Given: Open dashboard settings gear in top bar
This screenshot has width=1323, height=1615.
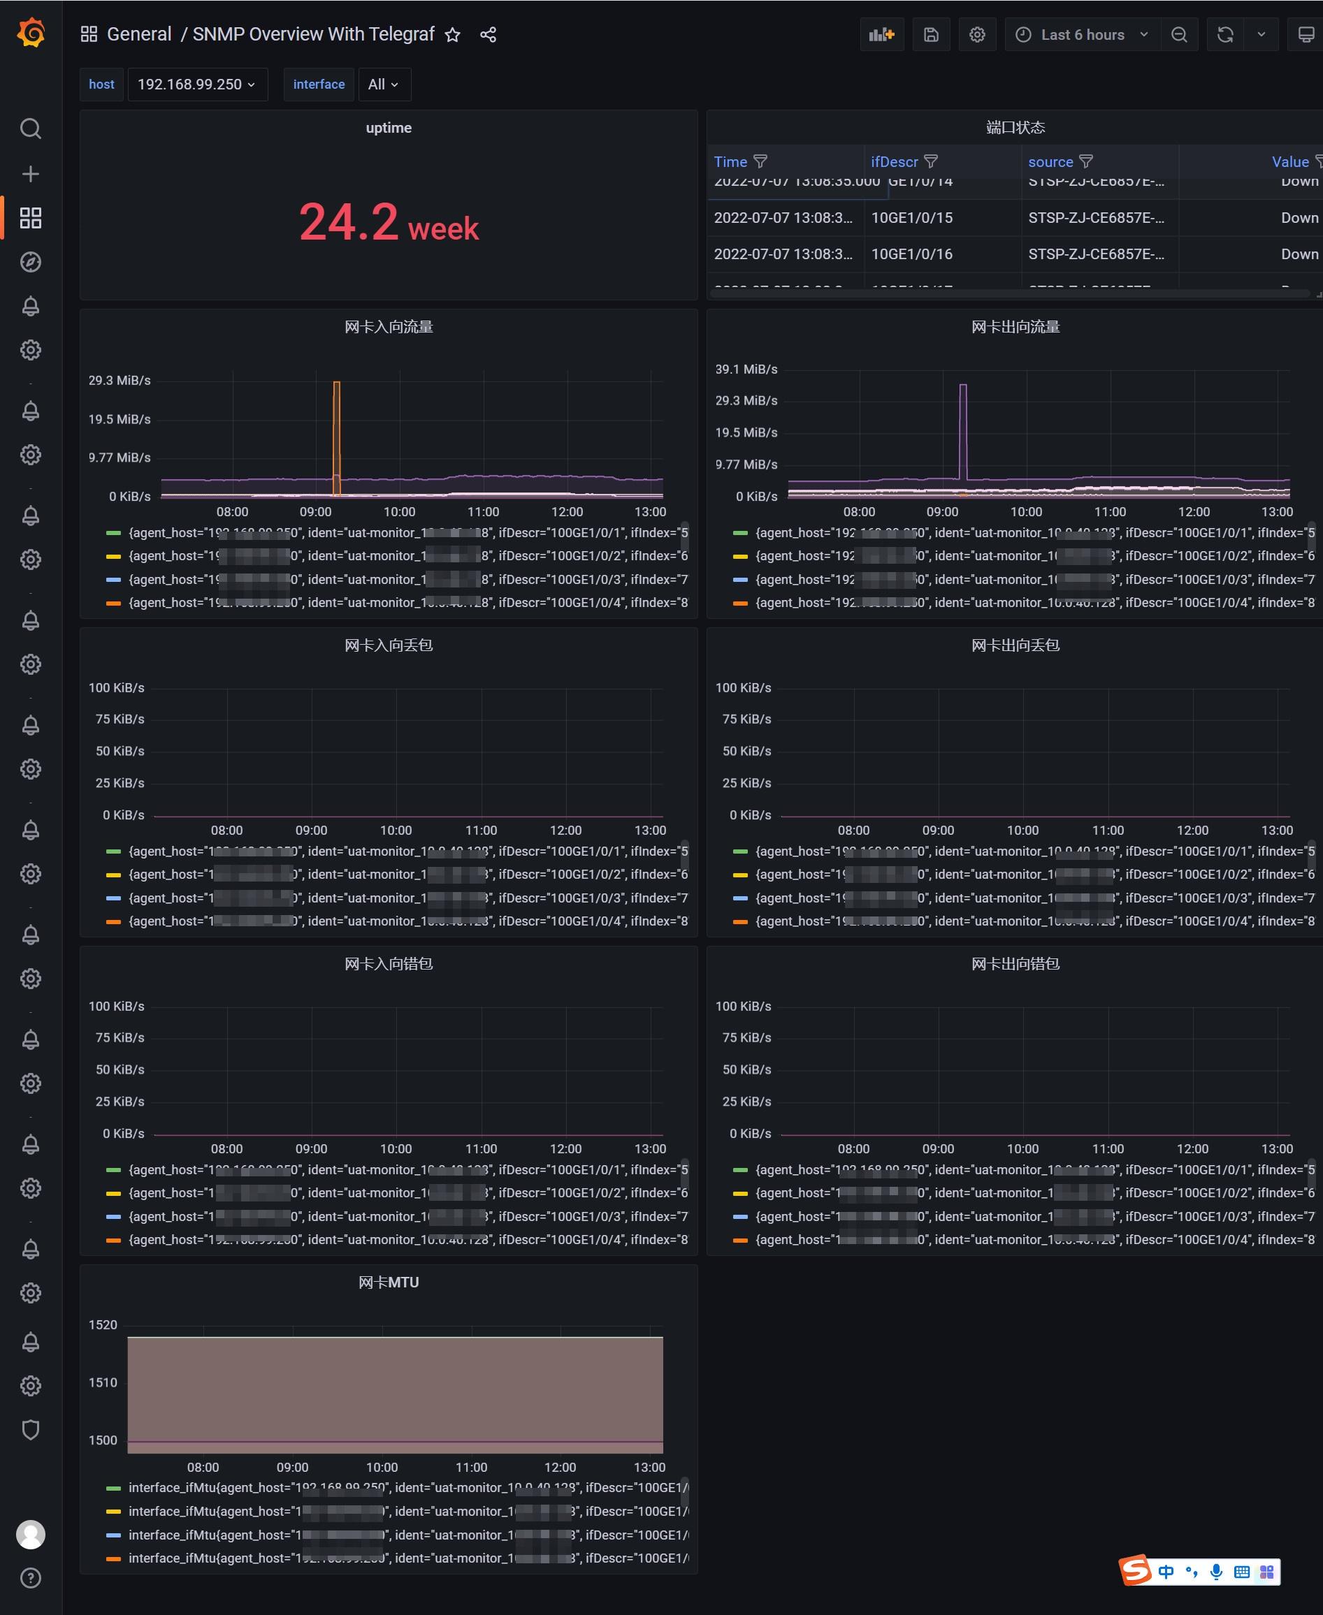Looking at the screenshot, I should pos(977,34).
